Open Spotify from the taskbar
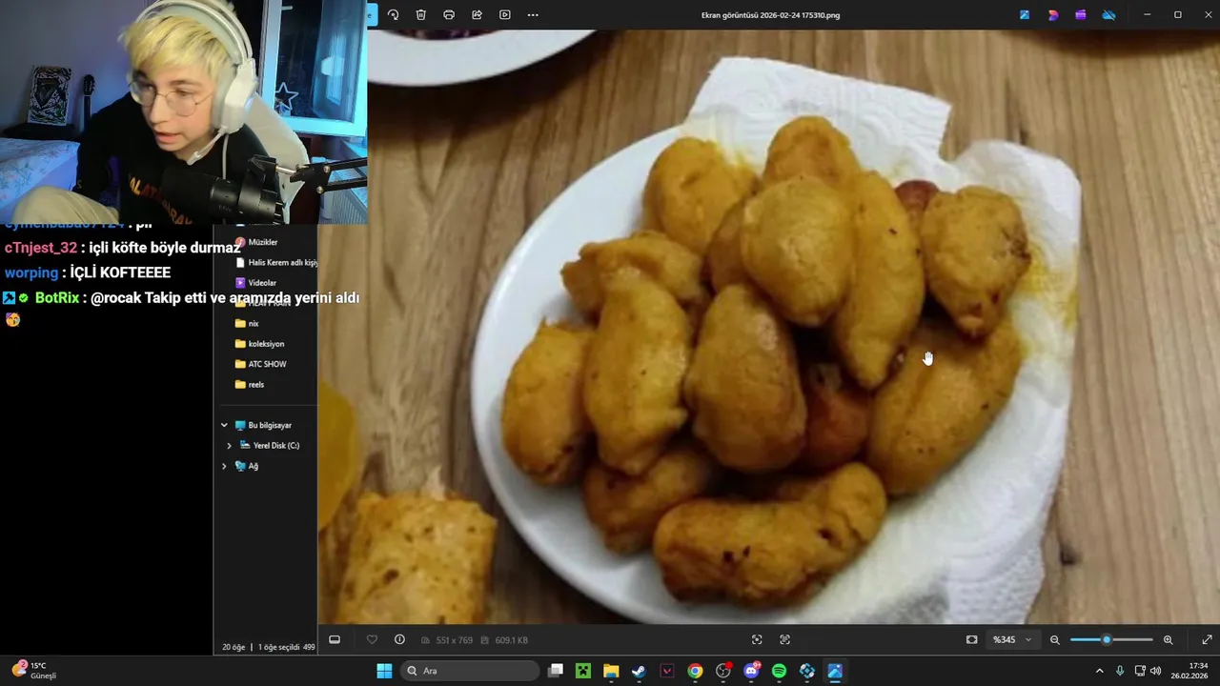Image resolution: width=1220 pixels, height=686 pixels. [x=779, y=671]
